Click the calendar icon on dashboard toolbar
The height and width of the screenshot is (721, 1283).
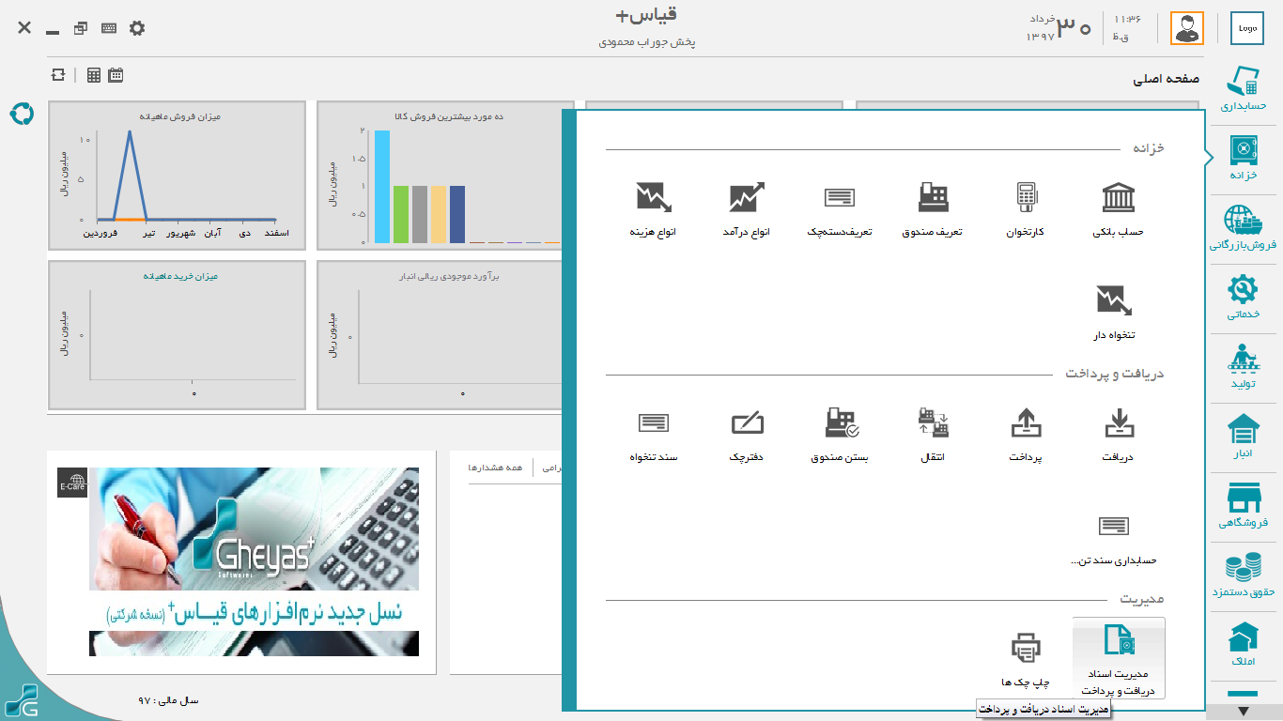click(x=116, y=75)
